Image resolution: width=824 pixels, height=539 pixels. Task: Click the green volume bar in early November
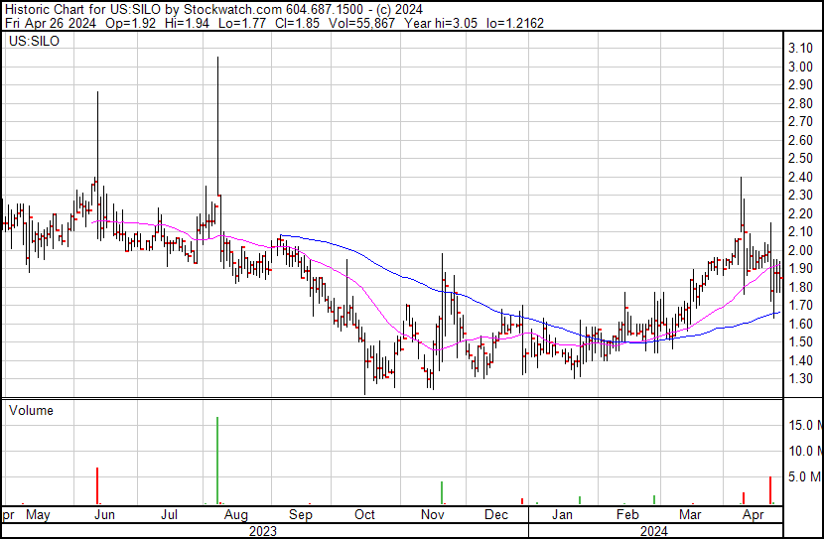442,493
